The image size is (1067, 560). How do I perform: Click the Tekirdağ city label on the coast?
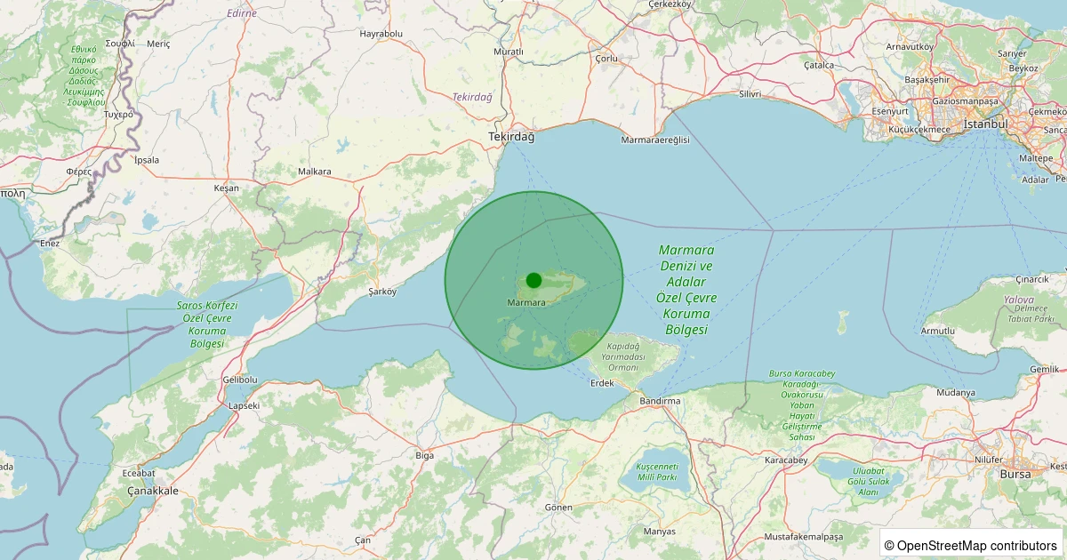511,137
